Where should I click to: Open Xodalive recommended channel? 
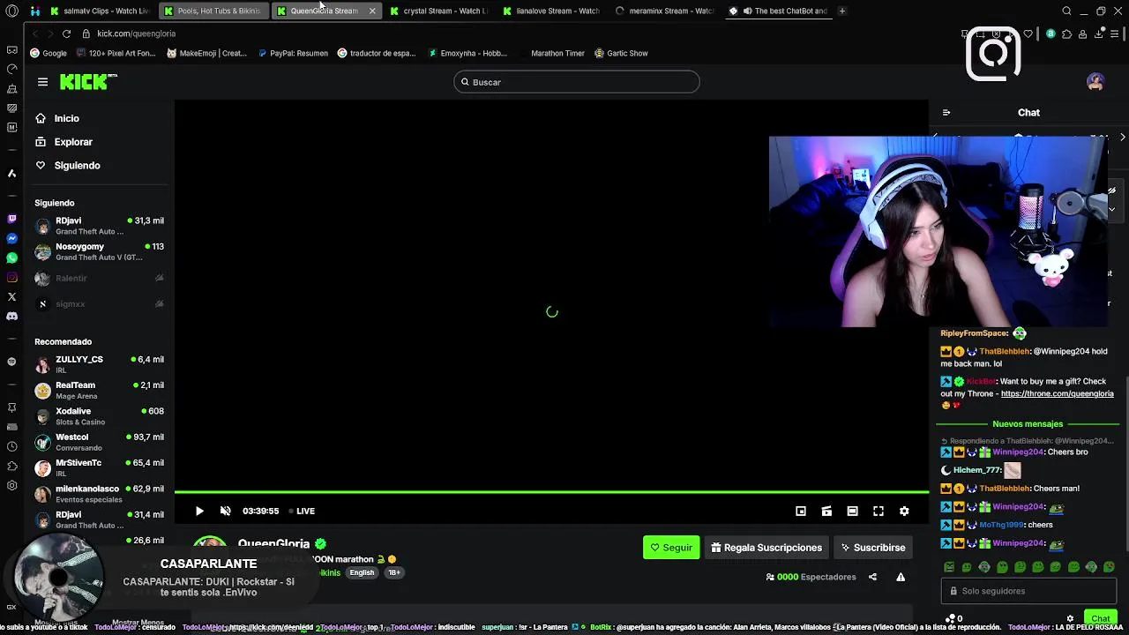point(99,416)
